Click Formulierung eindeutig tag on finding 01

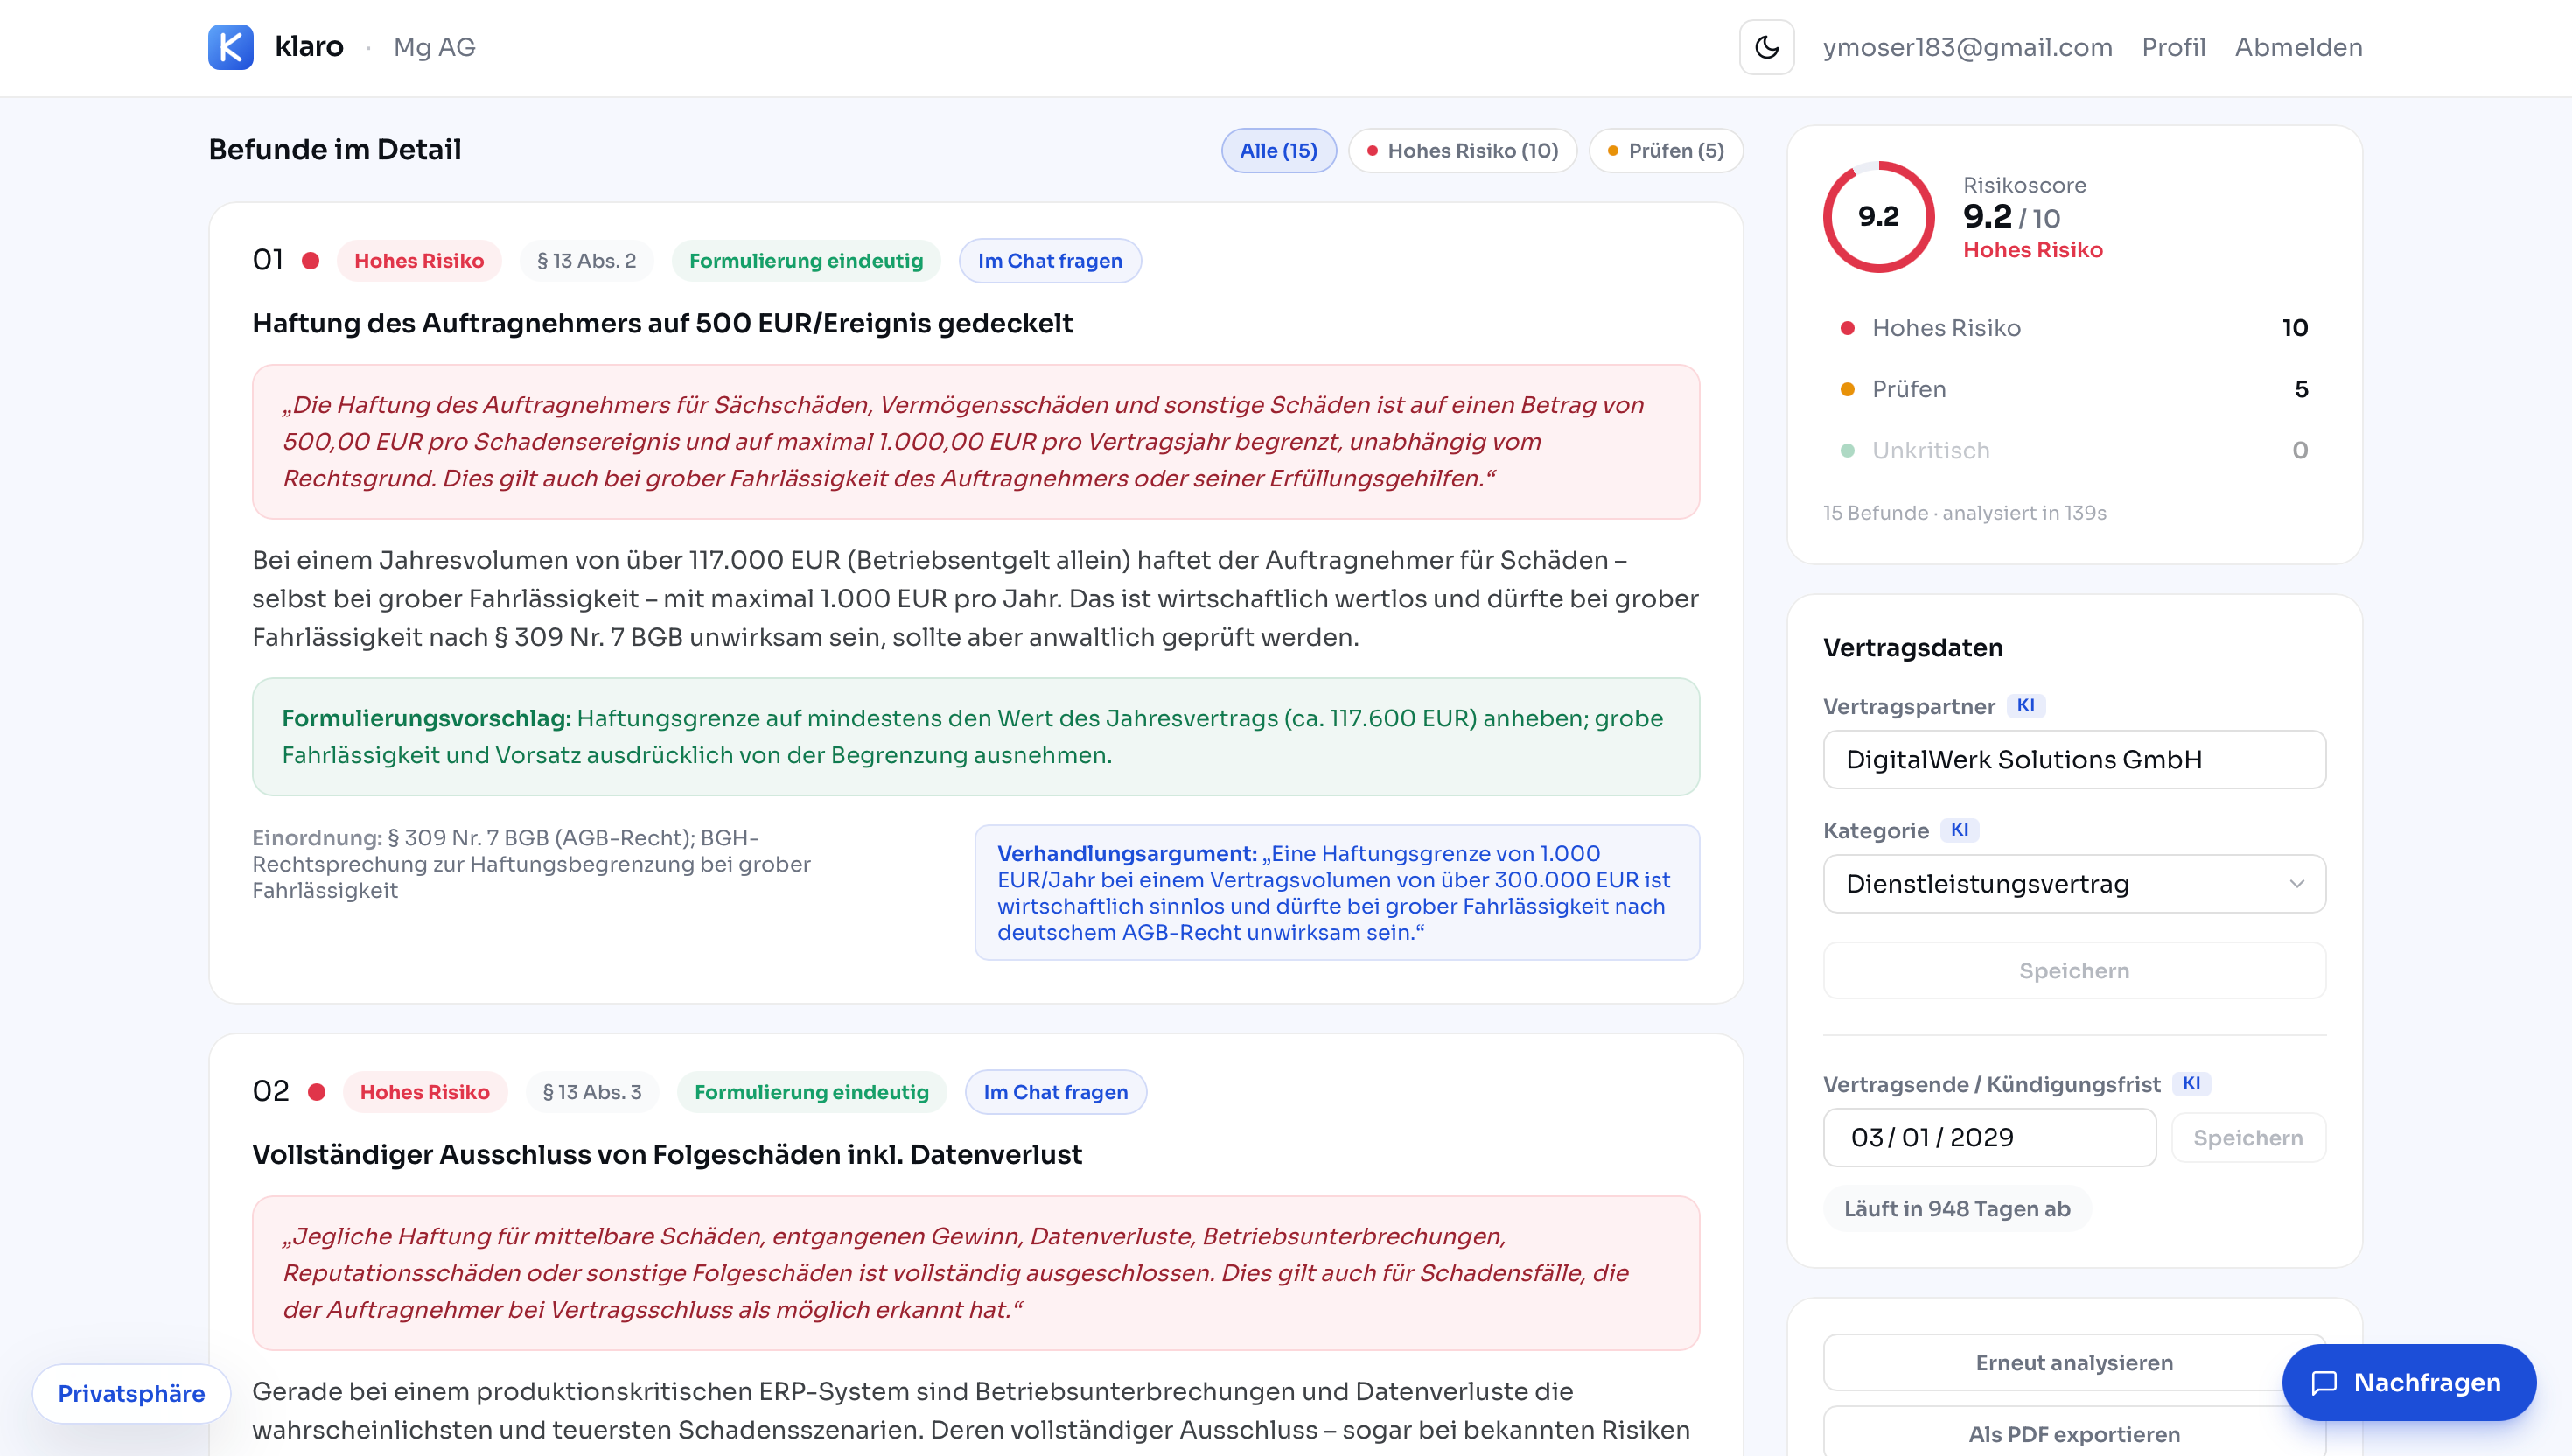click(806, 261)
